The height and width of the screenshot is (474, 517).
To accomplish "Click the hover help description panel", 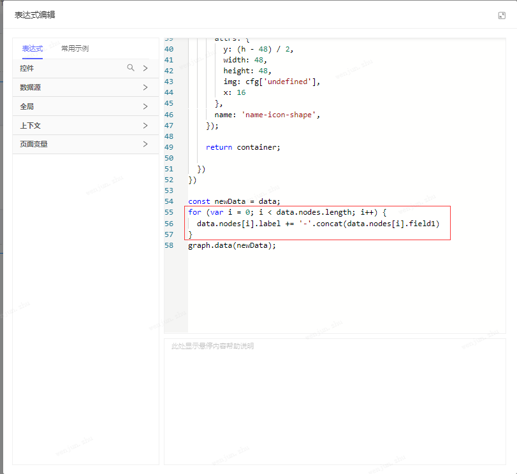I will pyautogui.click(x=335, y=401).
